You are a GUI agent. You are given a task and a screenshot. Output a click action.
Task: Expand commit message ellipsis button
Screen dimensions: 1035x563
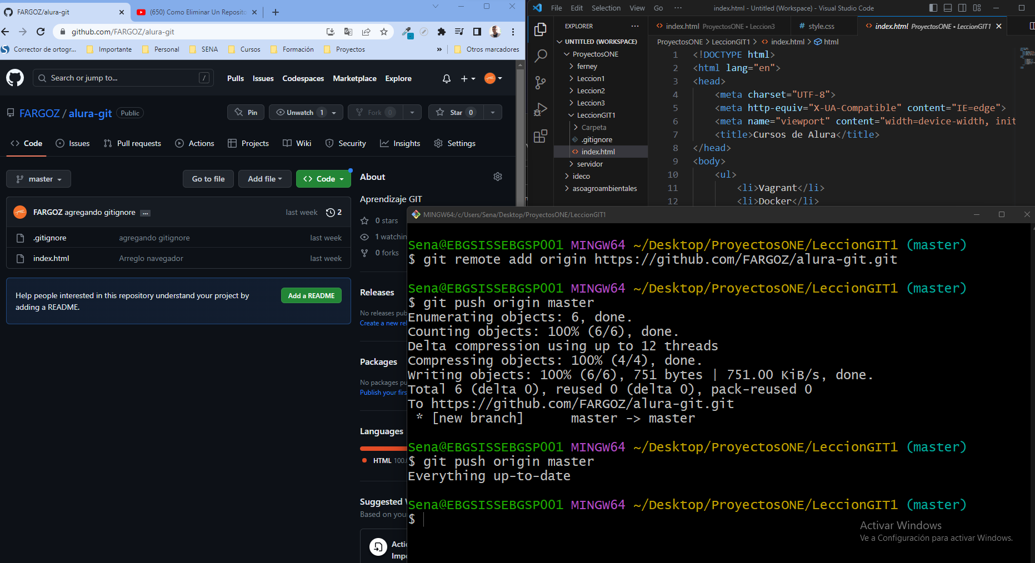point(145,213)
